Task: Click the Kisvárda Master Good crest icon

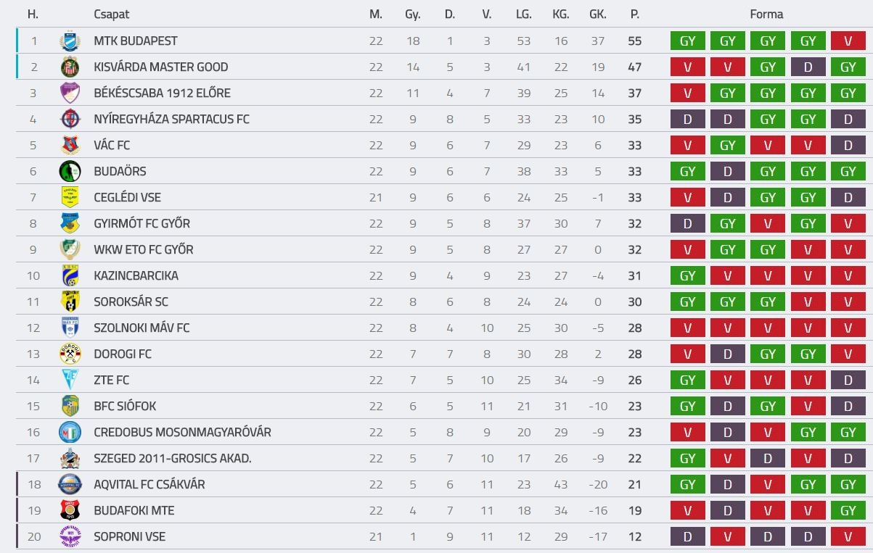Action: [x=70, y=67]
